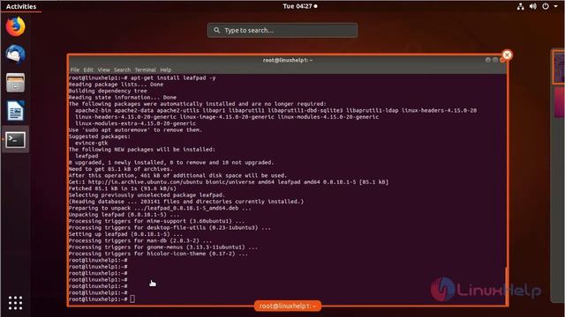Open the clock and calendar Tue 04:27
Viewport: 565px width, 317px height.
click(x=300, y=6)
